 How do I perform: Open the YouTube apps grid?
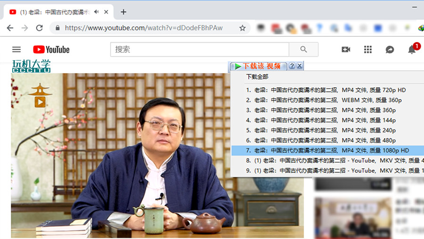[x=368, y=49]
